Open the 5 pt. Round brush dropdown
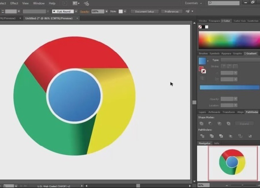 click(x=76, y=11)
